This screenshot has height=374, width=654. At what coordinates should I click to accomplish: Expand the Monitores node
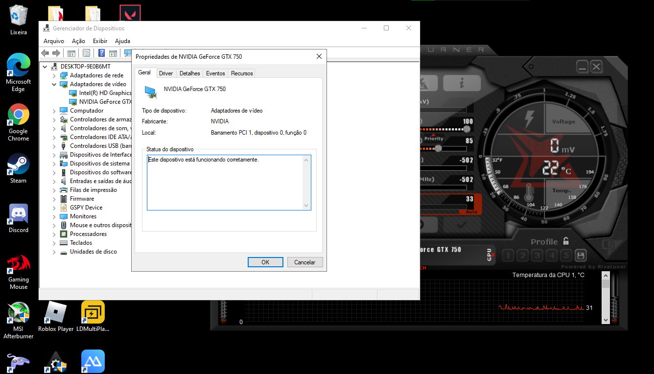(54, 216)
